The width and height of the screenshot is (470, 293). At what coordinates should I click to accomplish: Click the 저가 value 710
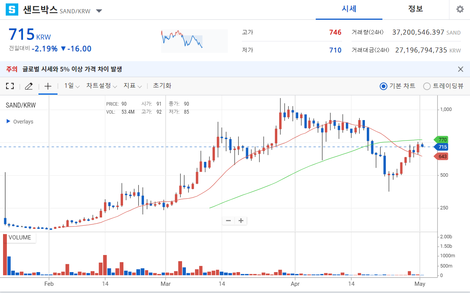[x=335, y=50]
